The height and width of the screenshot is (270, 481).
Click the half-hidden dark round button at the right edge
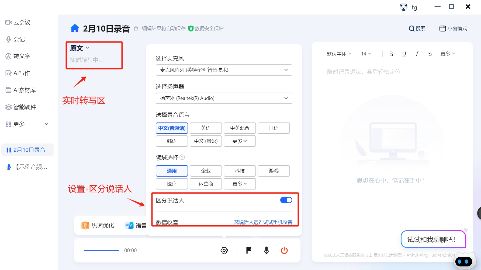479,213
